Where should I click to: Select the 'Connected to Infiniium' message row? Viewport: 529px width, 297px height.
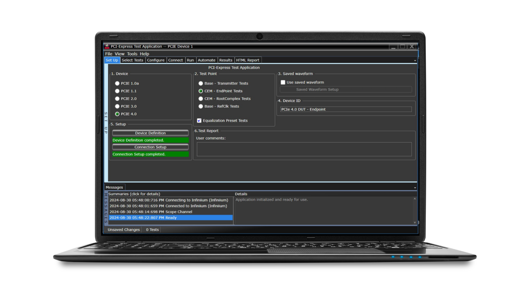coord(171,206)
